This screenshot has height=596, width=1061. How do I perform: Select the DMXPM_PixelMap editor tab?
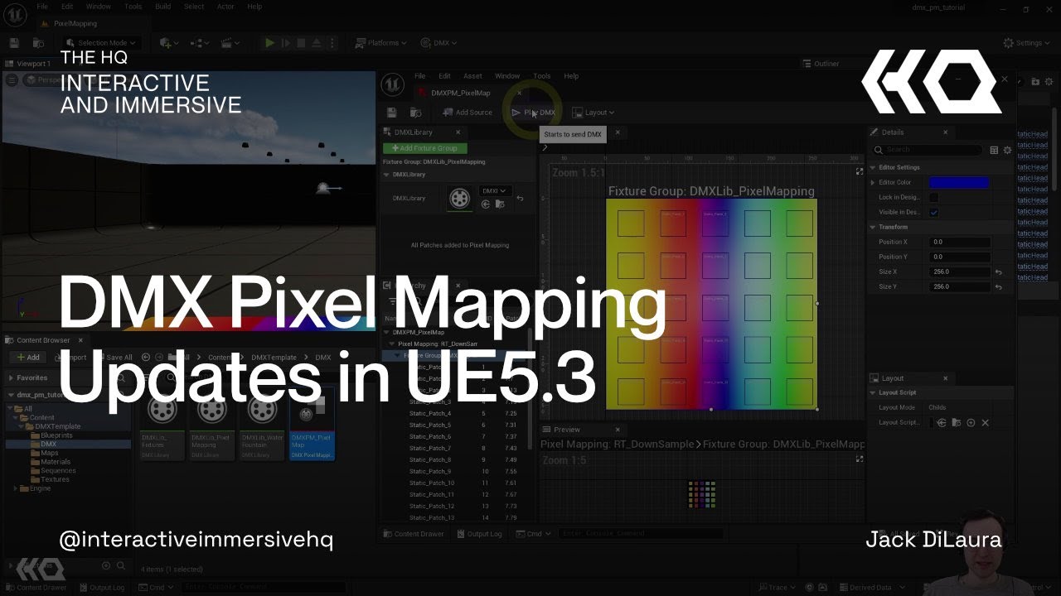(461, 93)
